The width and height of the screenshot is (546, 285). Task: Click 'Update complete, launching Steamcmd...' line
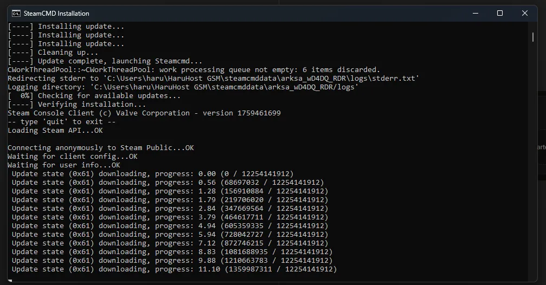pos(105,61)
